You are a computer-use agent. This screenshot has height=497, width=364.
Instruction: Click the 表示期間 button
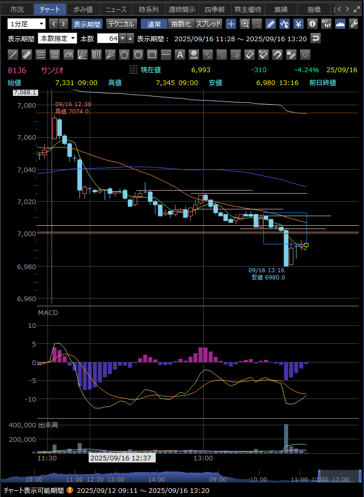(x=87, y=24)
